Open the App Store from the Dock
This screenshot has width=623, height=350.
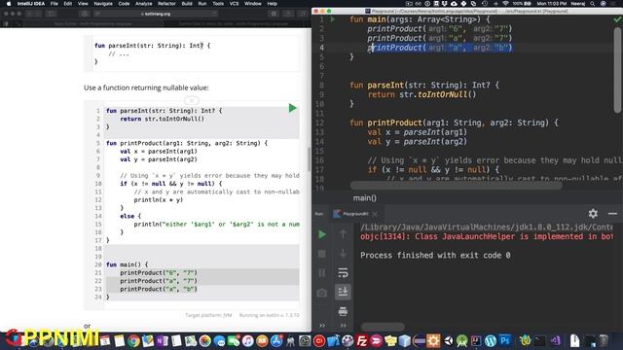coord(276,340)
